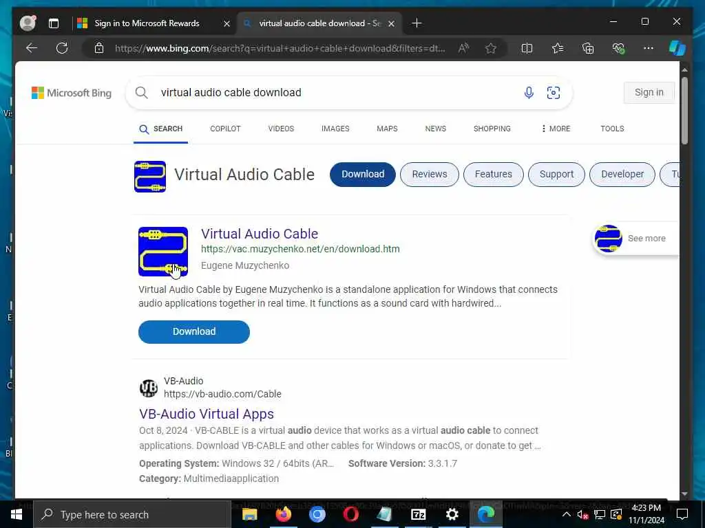The width and height of the screenshot is (705, 528).
Task: Select the Features pill
Action: pyautogui.click(x=493, y=174)
